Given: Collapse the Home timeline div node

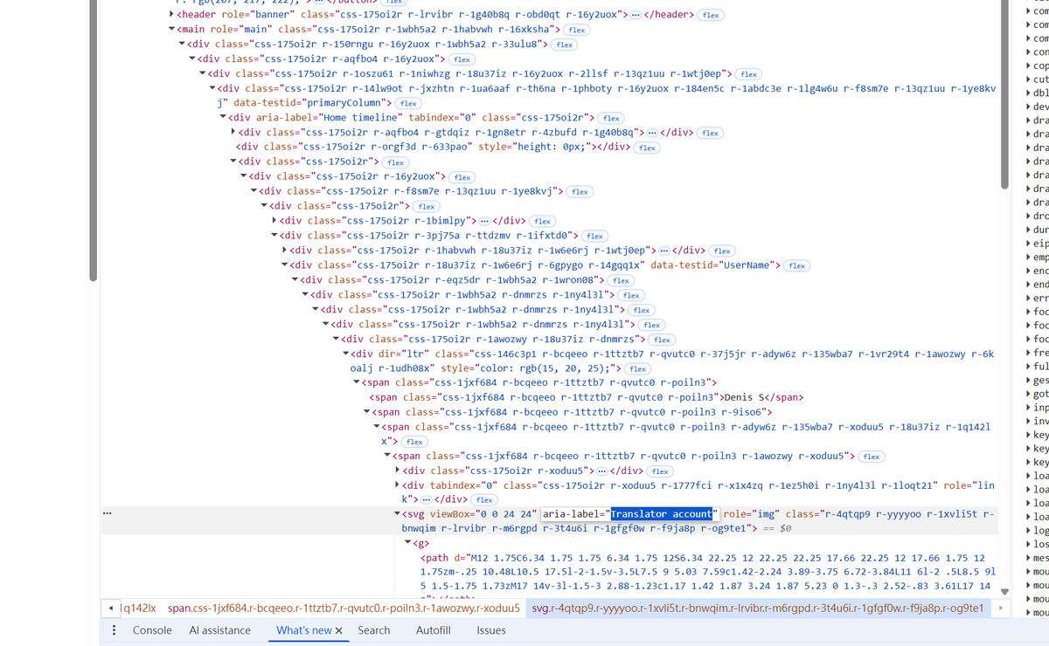Looking at the screenshot, I should coord(224,118).
